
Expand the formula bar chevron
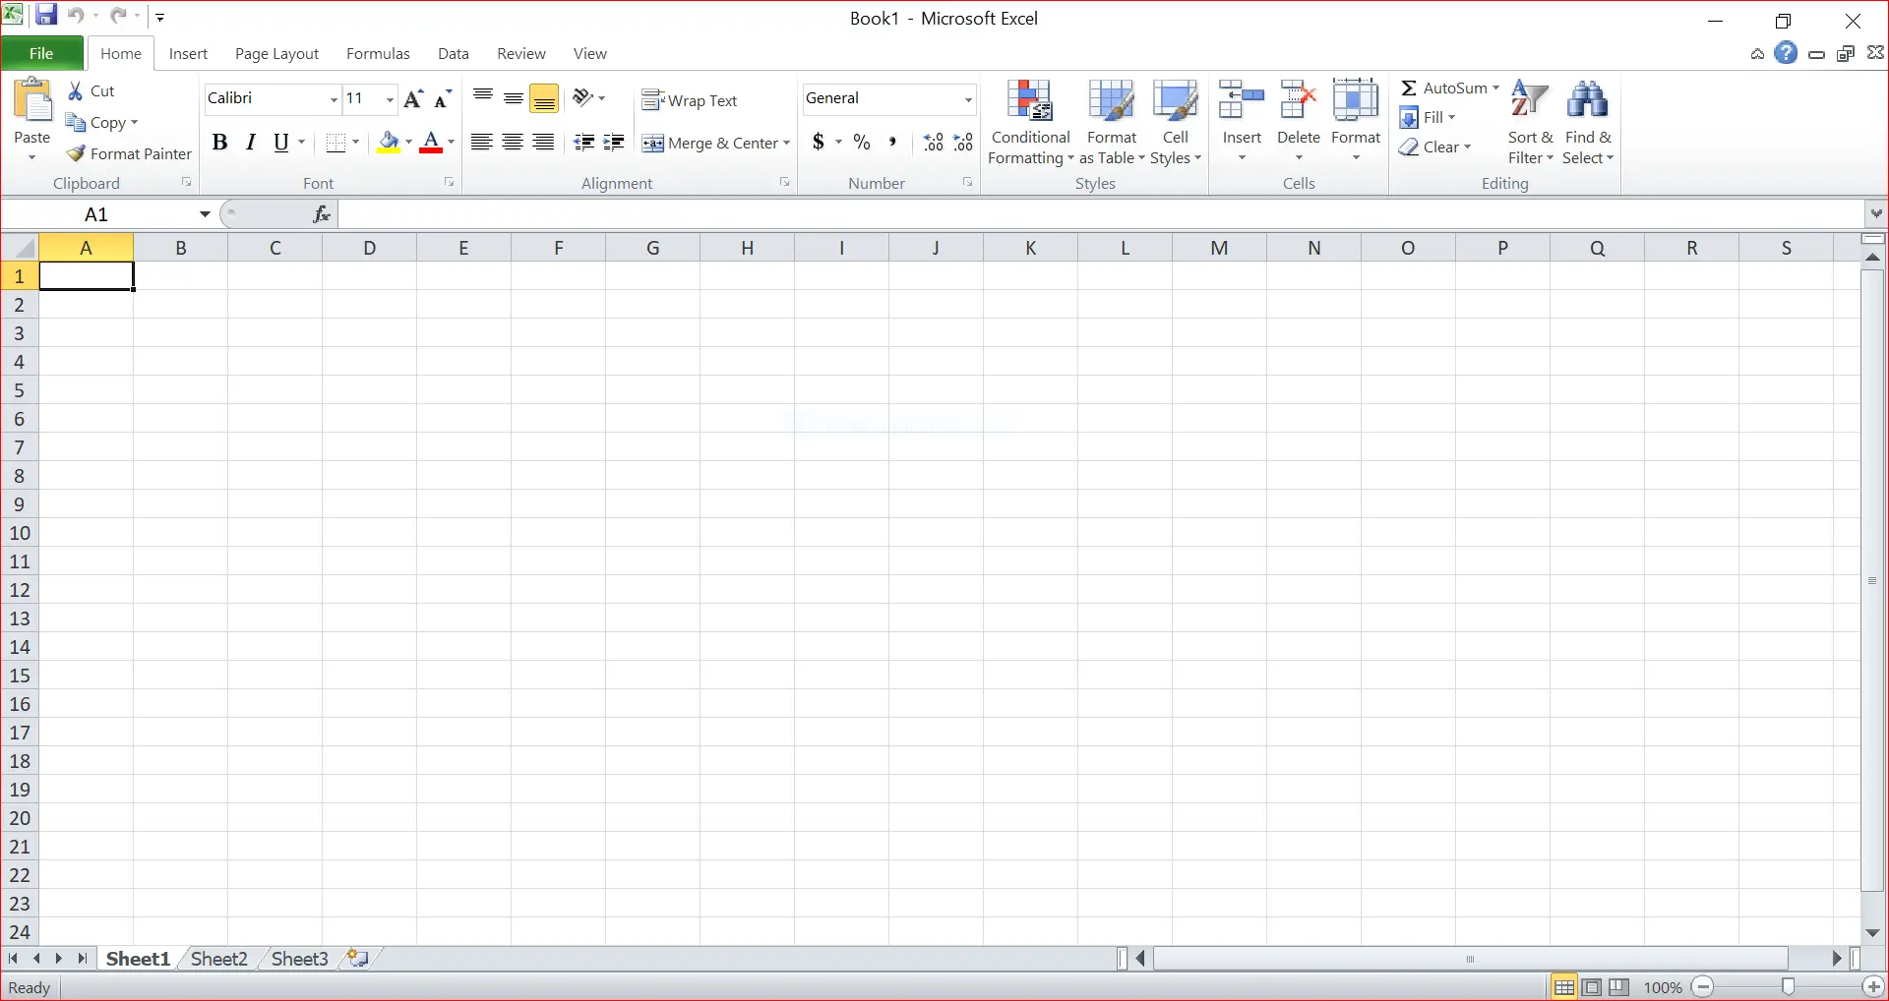[1876, 213]
